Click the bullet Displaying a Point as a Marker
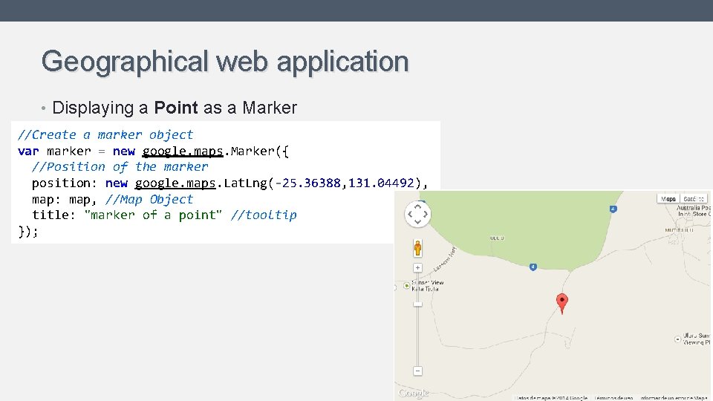The image size is (713, 401). tap(175, 108)
